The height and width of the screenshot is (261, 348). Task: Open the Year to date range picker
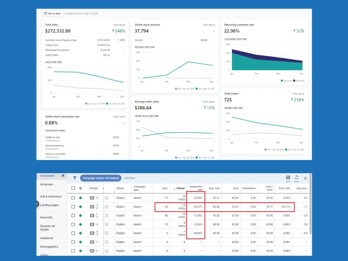point(53,14)
